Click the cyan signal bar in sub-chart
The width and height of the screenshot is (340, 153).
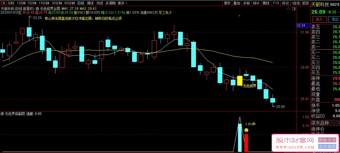click(240, 138)
